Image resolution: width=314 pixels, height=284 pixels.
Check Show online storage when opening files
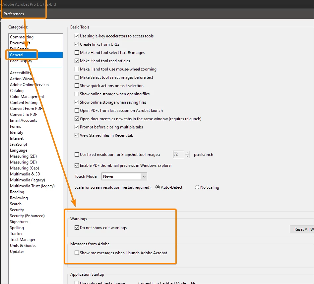pos(77,94)
